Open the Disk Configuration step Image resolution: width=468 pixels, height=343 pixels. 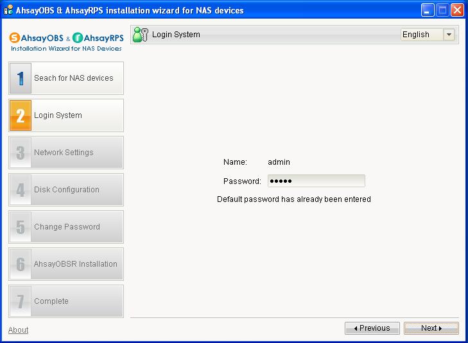point(66,190)
